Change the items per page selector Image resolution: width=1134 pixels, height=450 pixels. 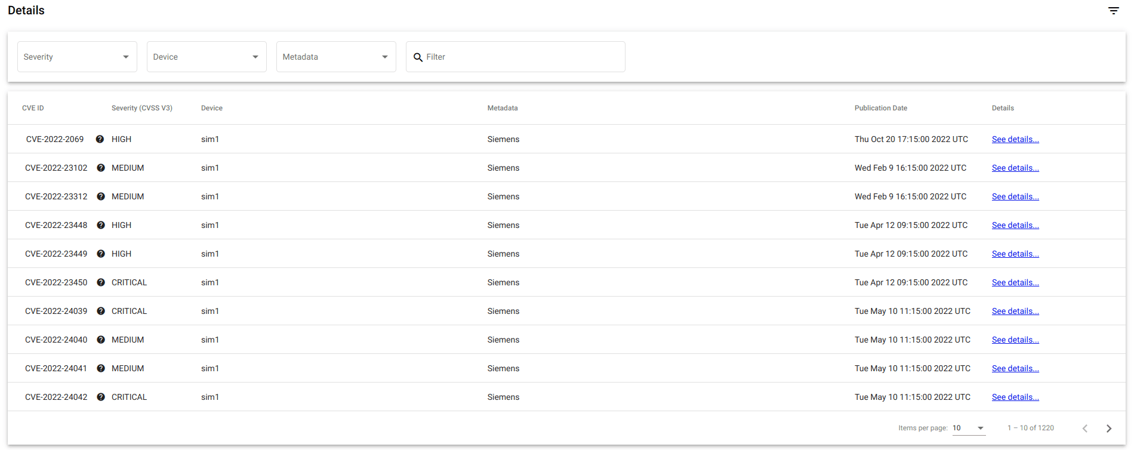(969, 428)
